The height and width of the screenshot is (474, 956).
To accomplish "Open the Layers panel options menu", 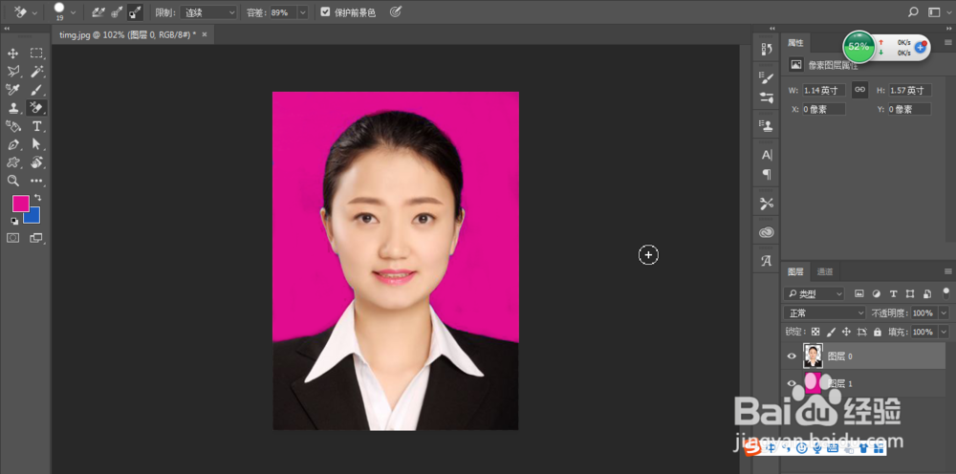I will [x=948, y=271].
